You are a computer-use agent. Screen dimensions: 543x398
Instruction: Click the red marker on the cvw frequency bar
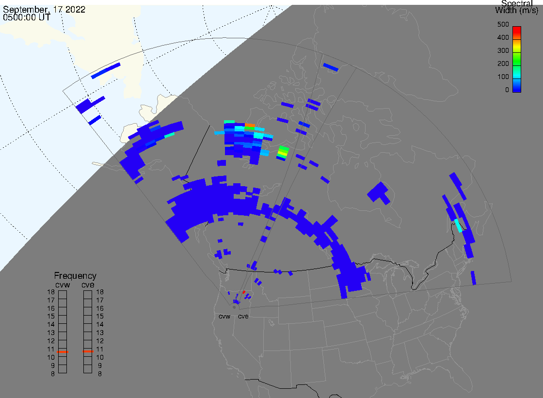point(63,352)
